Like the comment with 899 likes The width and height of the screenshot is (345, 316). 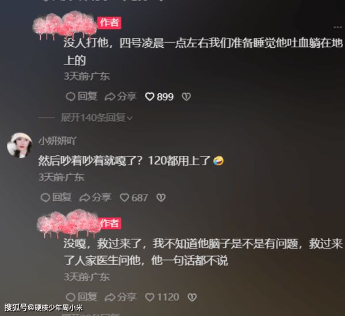coord(149,97)
